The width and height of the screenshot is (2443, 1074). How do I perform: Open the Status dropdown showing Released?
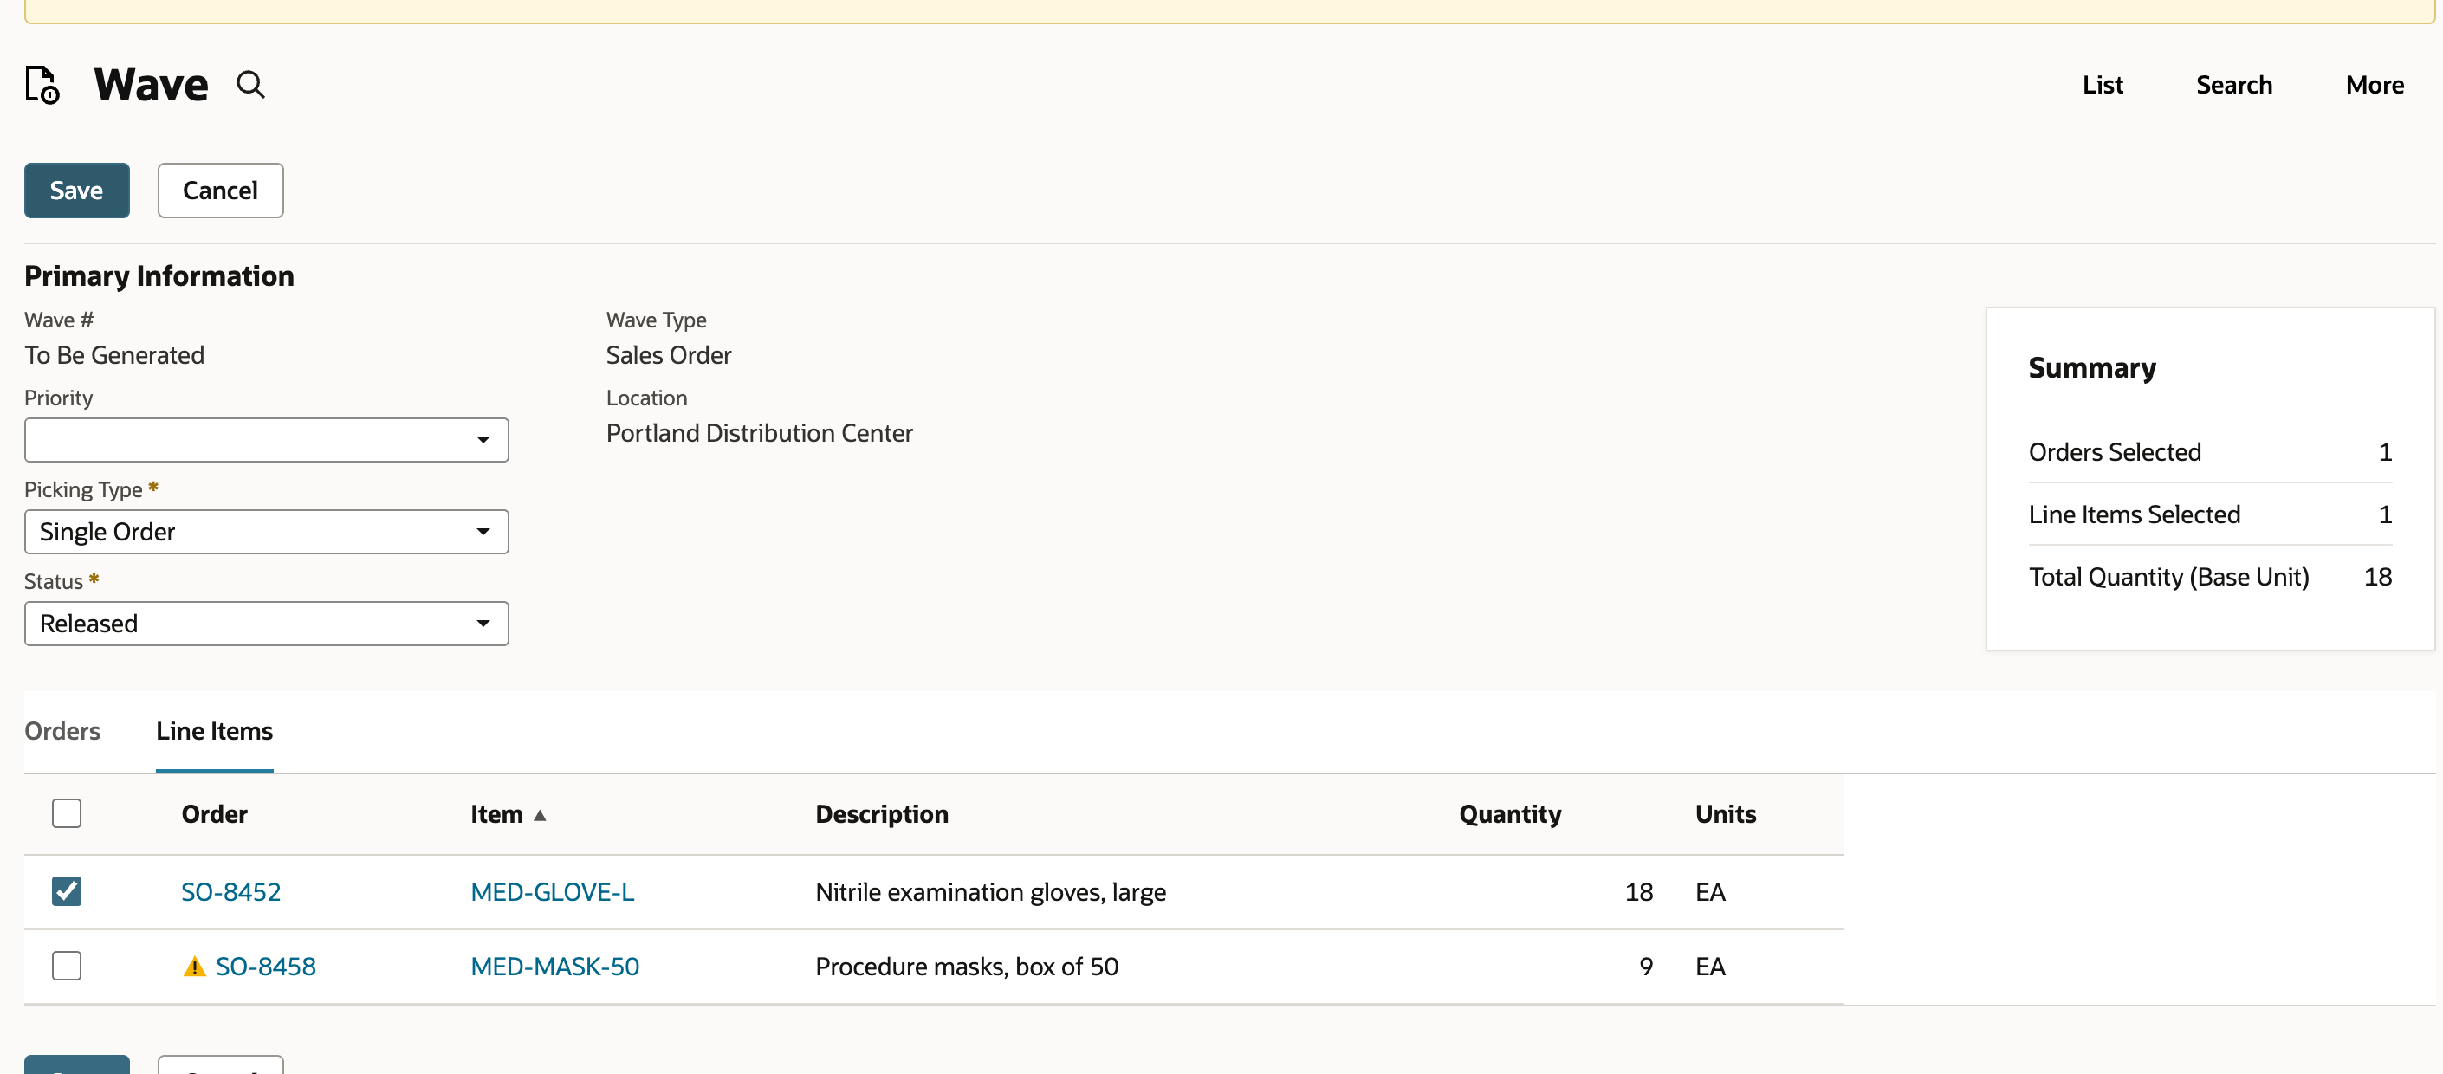click(267, 624)
